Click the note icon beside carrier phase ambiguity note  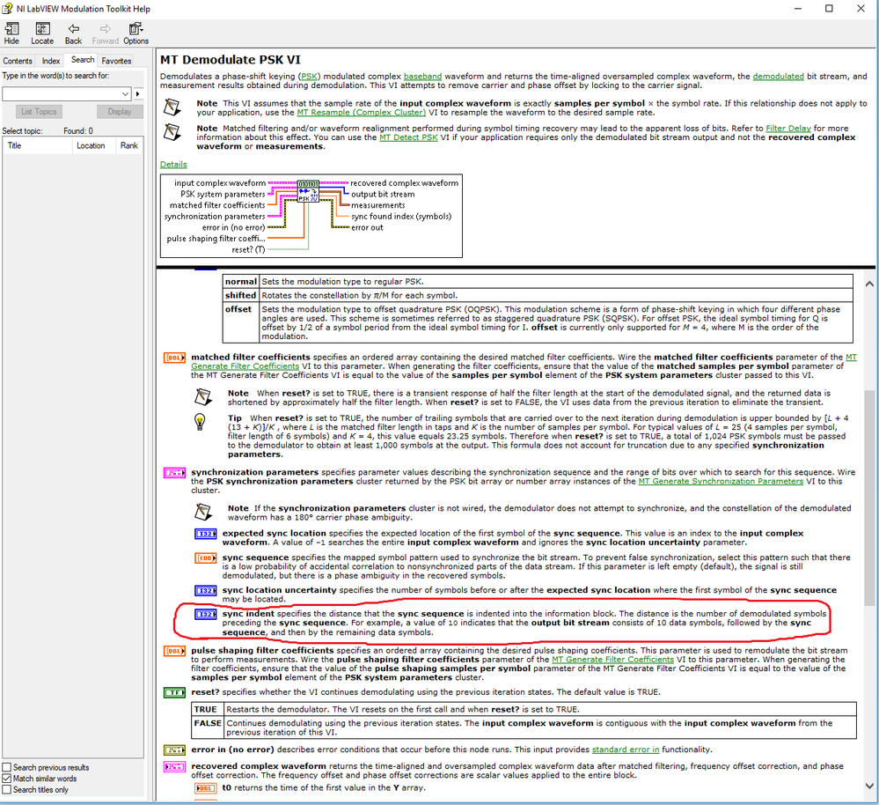tap(203, 513)
